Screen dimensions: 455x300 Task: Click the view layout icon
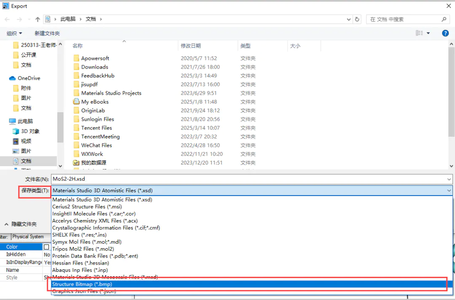pos(419,33)
